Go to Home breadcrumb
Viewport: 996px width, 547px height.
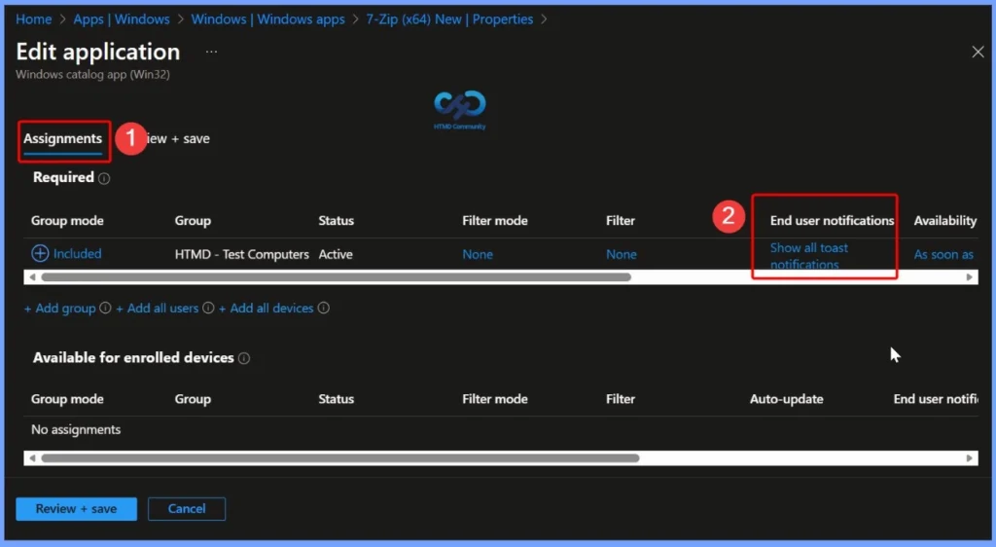(x=34, y=19)
